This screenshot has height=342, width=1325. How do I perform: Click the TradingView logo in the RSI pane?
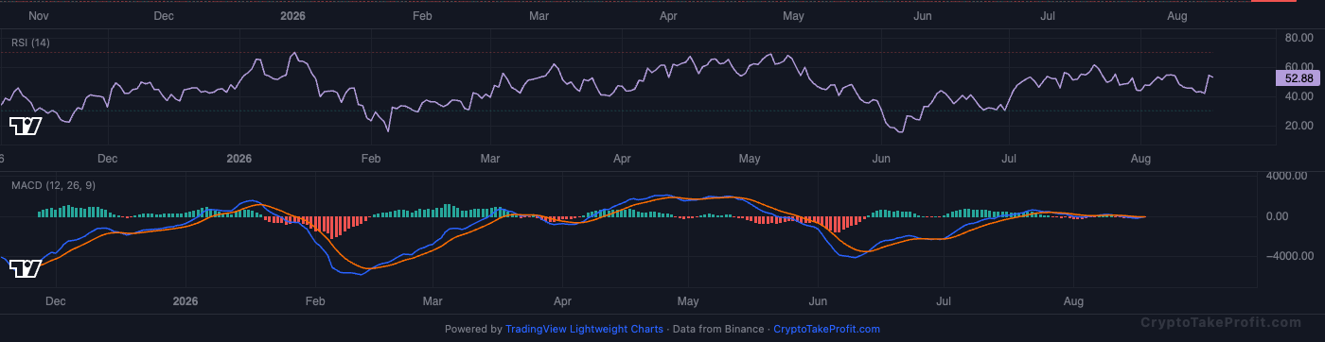pos(26,127)
